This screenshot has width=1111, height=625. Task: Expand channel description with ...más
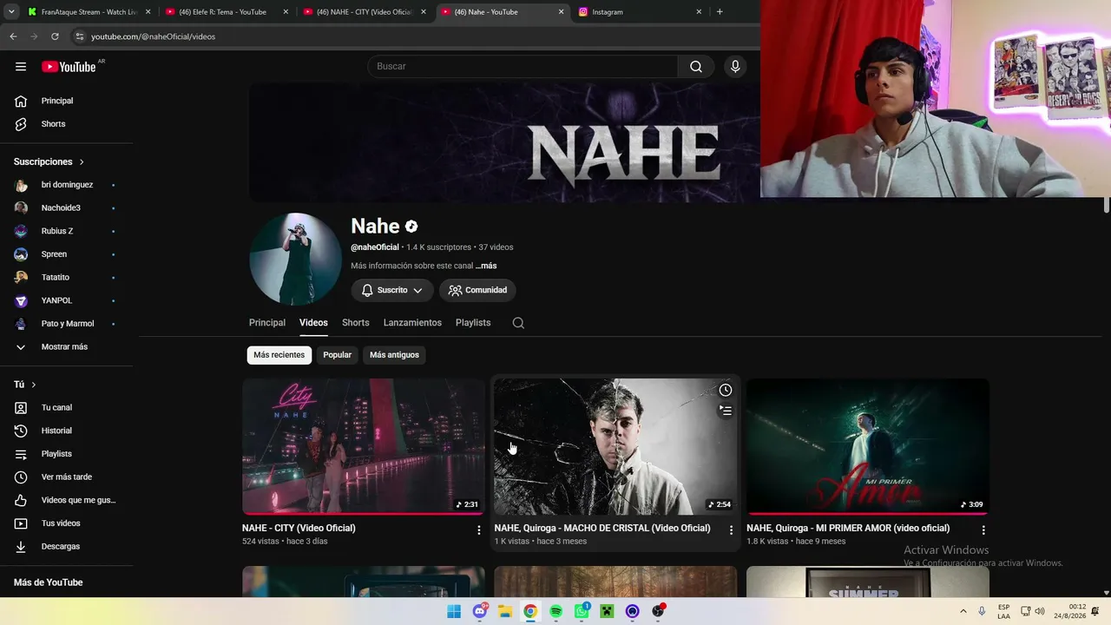coord(486,266)
